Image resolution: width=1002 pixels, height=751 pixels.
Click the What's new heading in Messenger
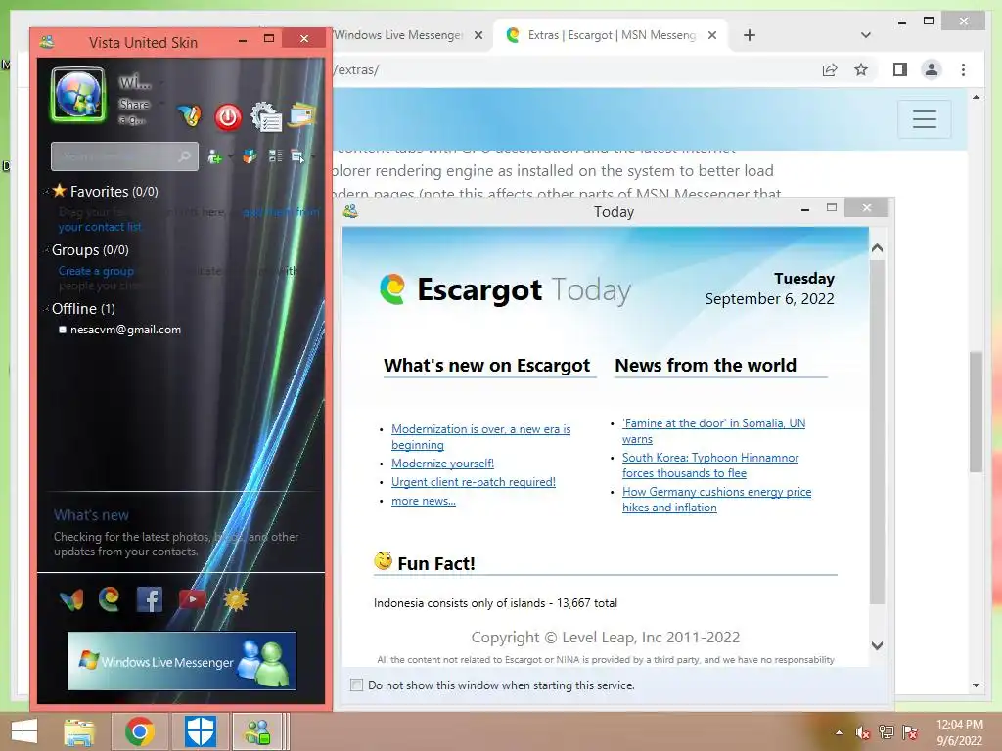(91, 514)
